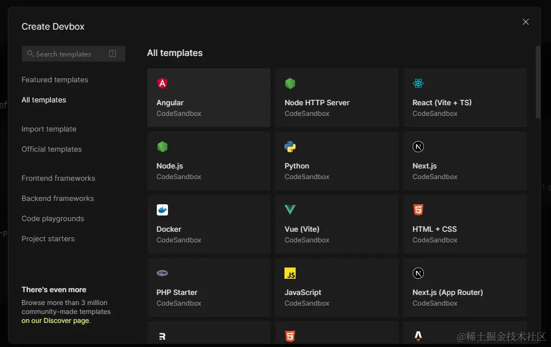Viewport: 551px width, 347px height.
Task: Click the Node.js green hexagon icon
Action: pos(162,147)
